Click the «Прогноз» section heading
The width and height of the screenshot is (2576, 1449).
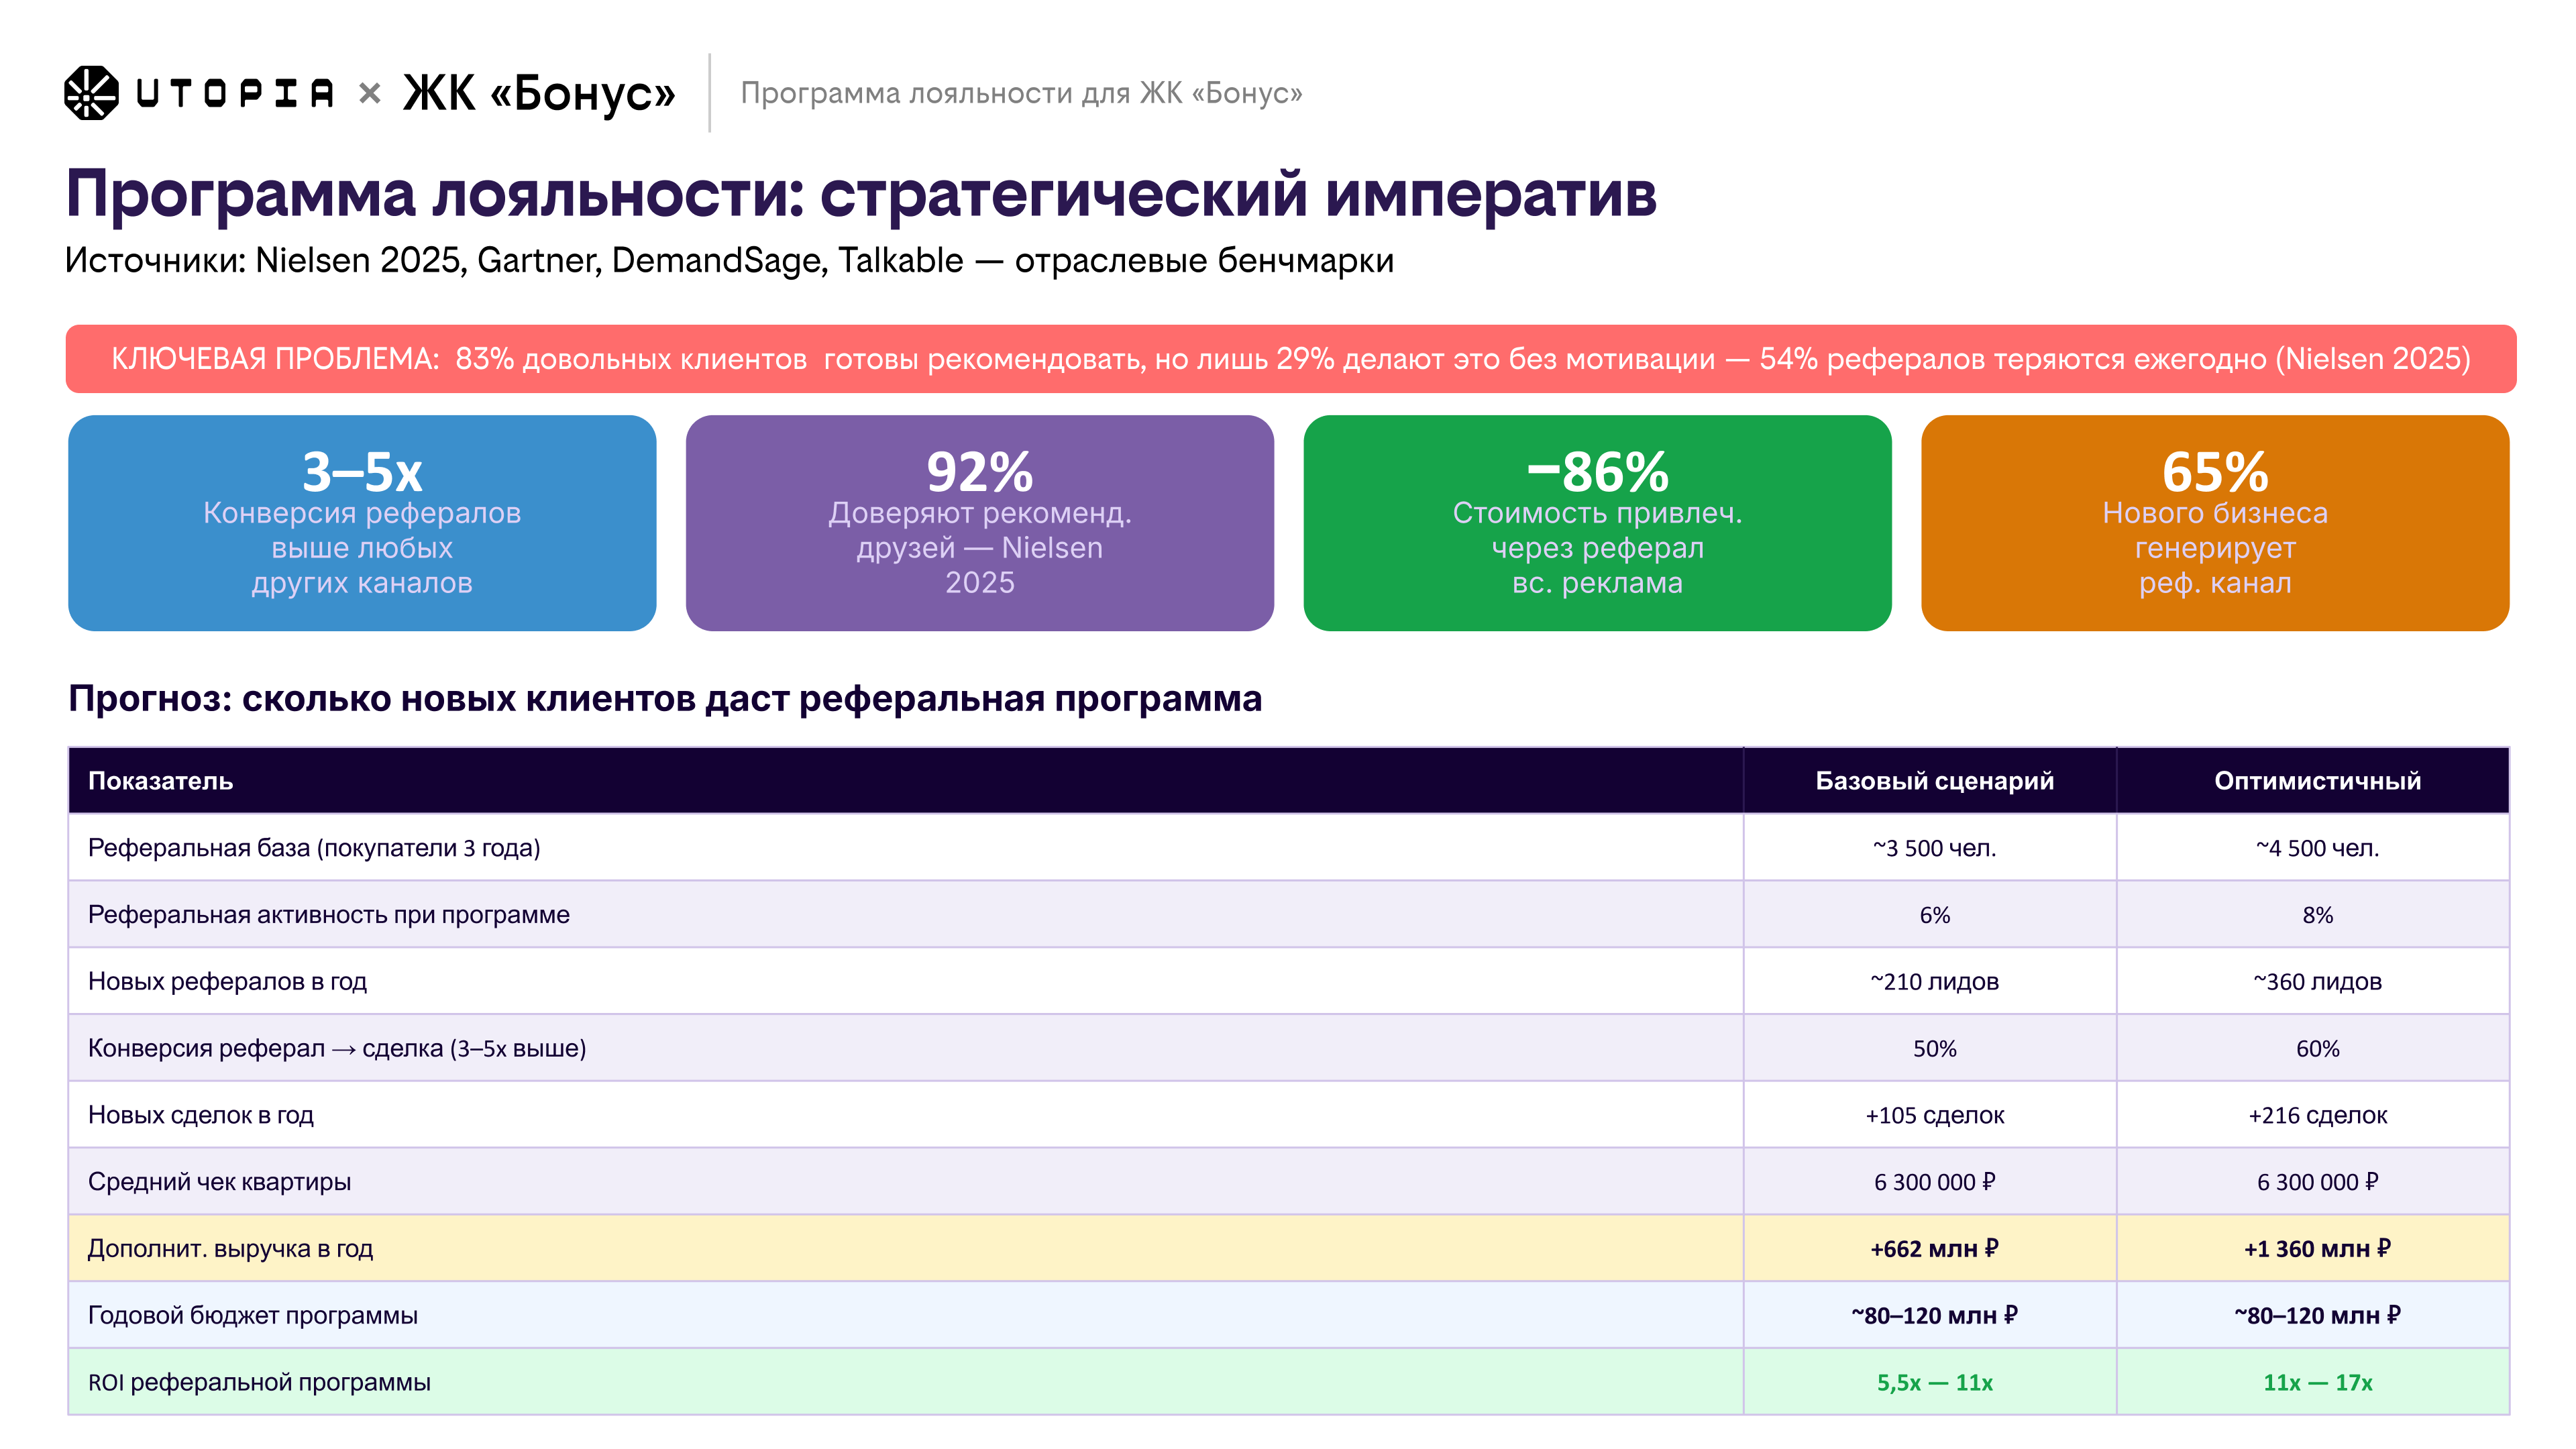point(666,700)
